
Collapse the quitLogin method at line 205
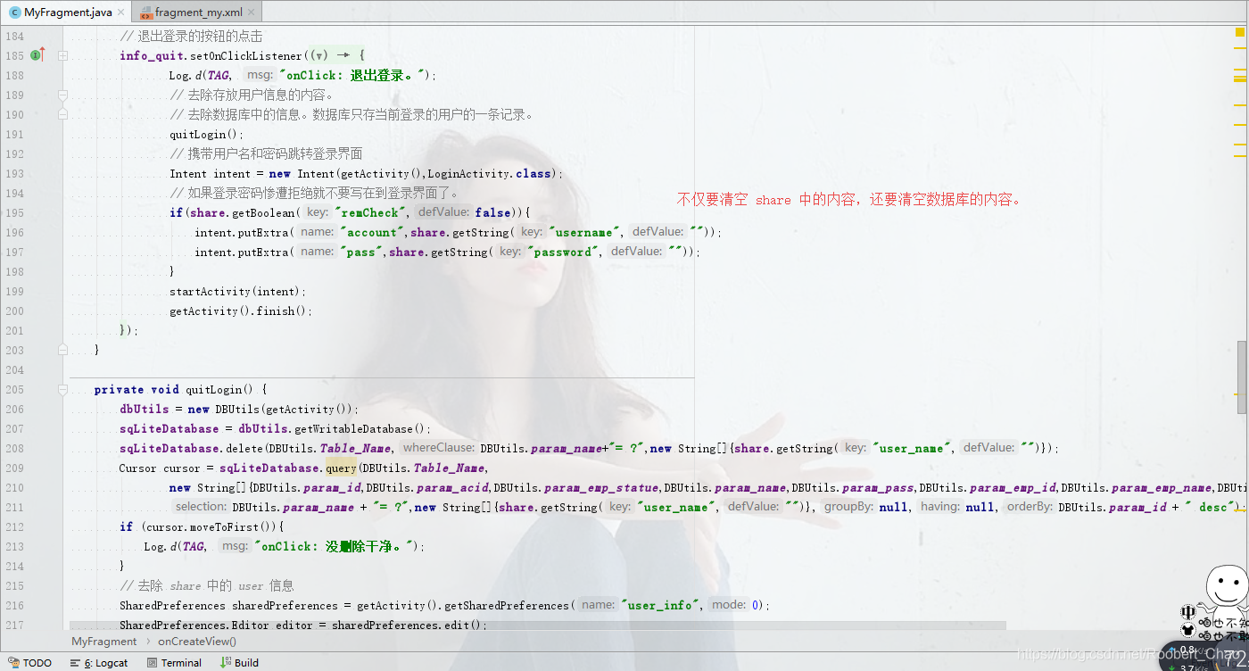[x=62, y=389]
